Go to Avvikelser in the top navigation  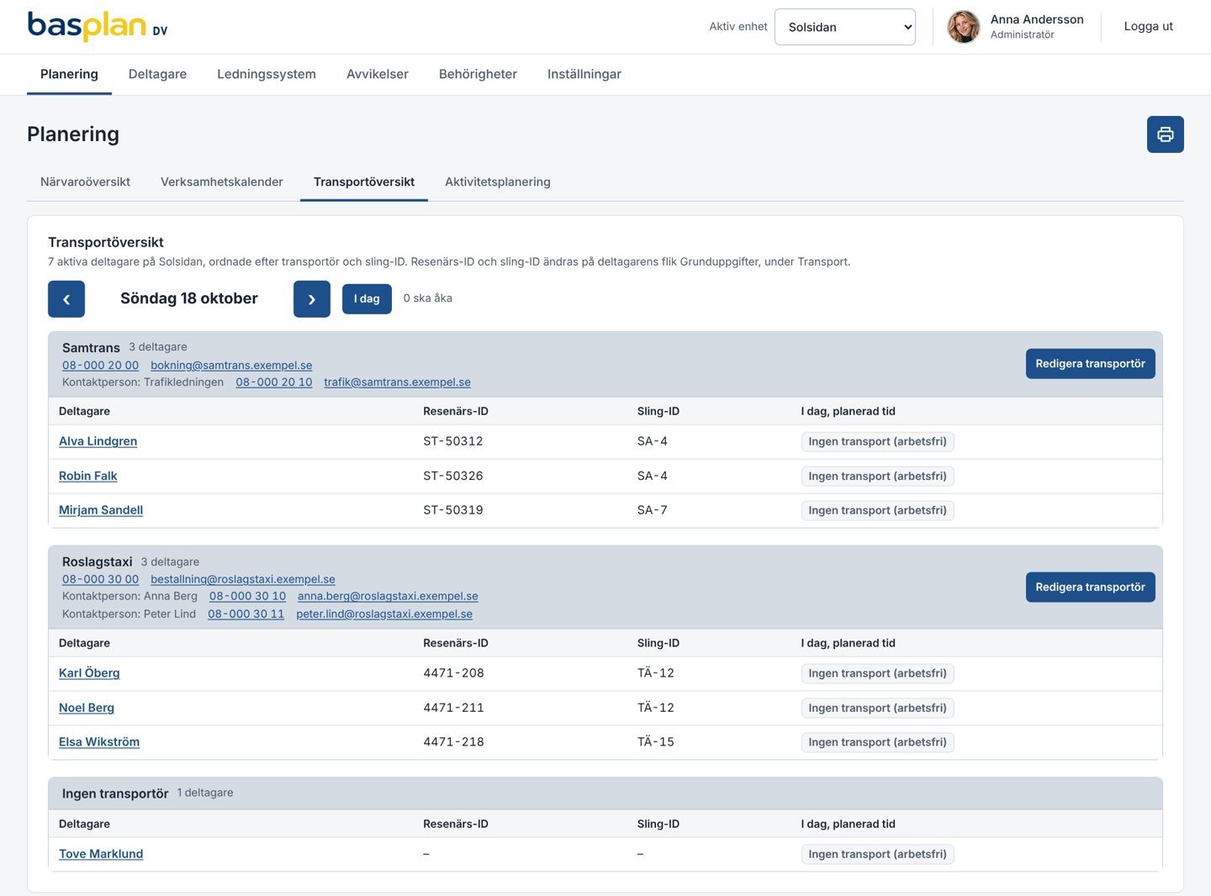coord(378,74)
